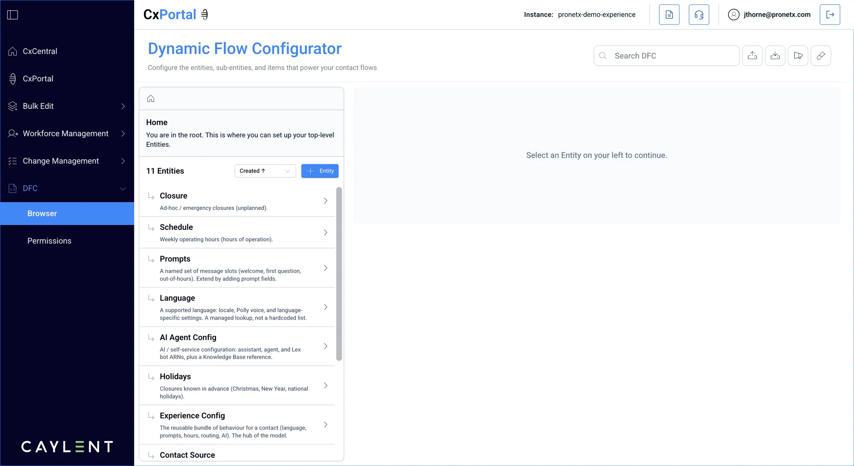Expand Experience Config chevron arrow

[x=326, y=425]
